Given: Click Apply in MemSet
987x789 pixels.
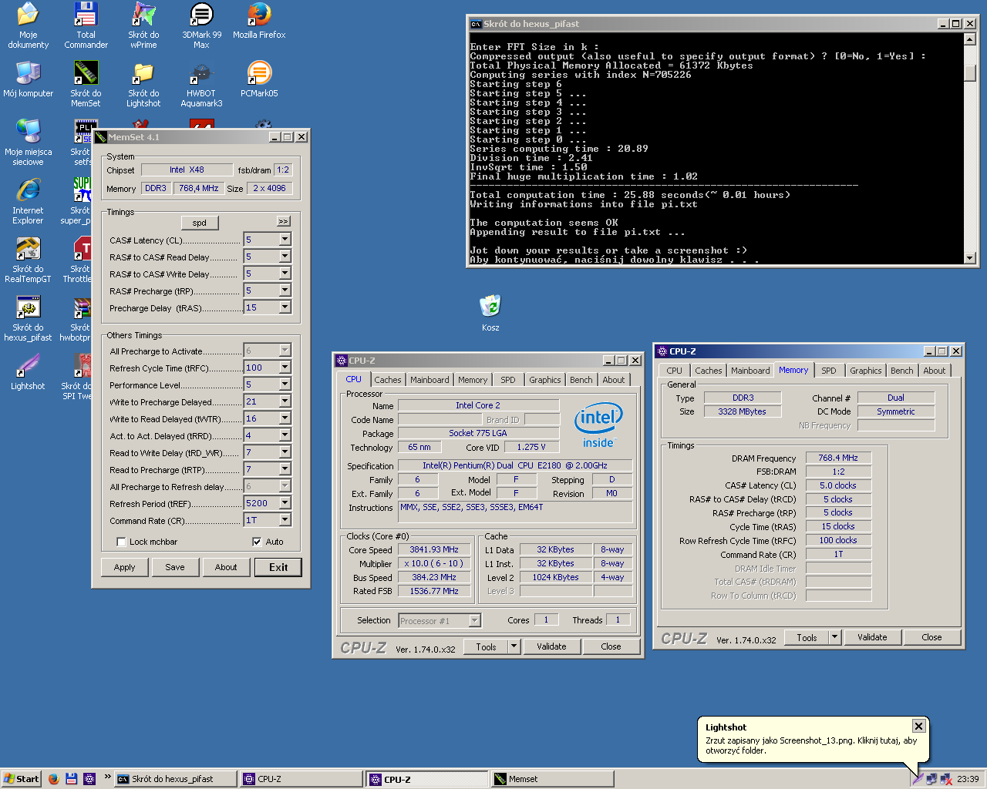Looking at the screenshot, I should 124,567.
